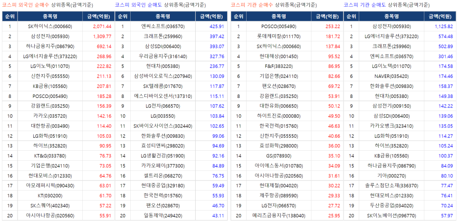This screenshot has height=222, width=459.
Task: Click 효성티앤씨(298020) entry
Action: click(x=163, y=146)
